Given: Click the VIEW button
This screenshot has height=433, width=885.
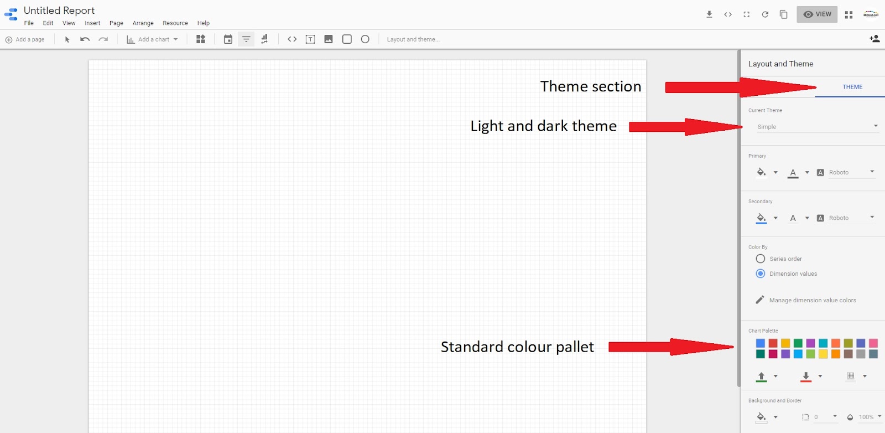Looking at the screenshot, I should click(x=817, y=14).
